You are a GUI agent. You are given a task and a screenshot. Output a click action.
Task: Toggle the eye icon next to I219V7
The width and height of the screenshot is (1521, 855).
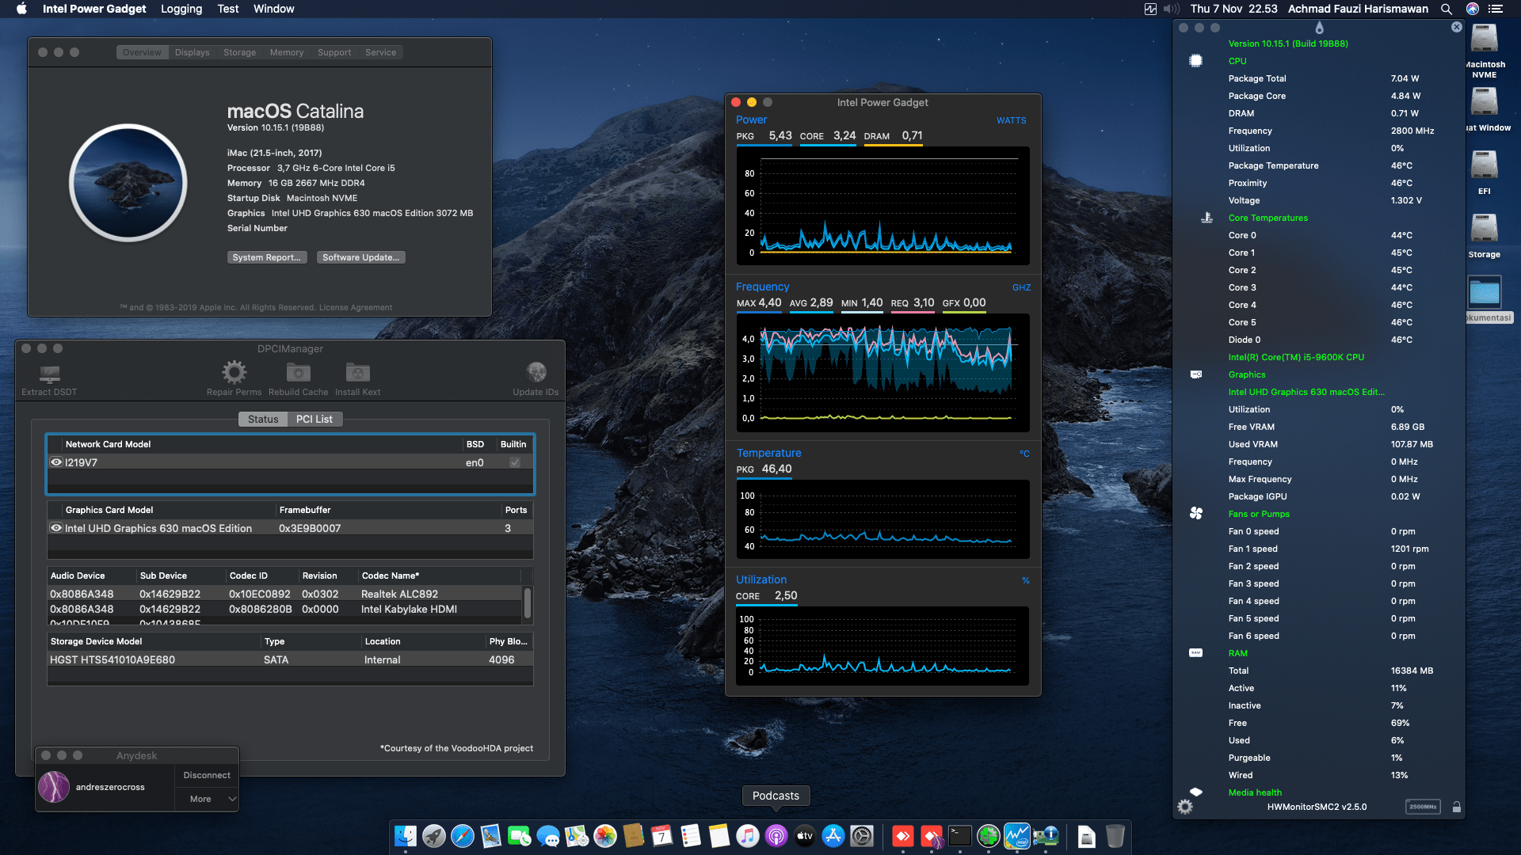56,462
